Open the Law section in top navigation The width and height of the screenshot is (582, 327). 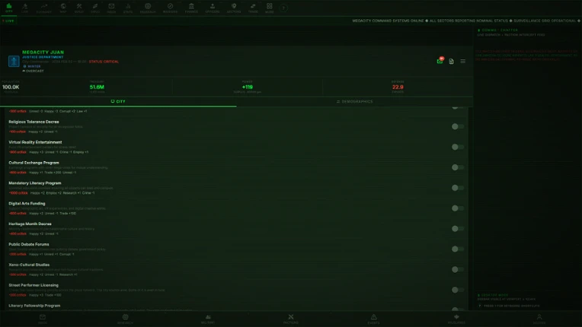click(x=25, y=8)
